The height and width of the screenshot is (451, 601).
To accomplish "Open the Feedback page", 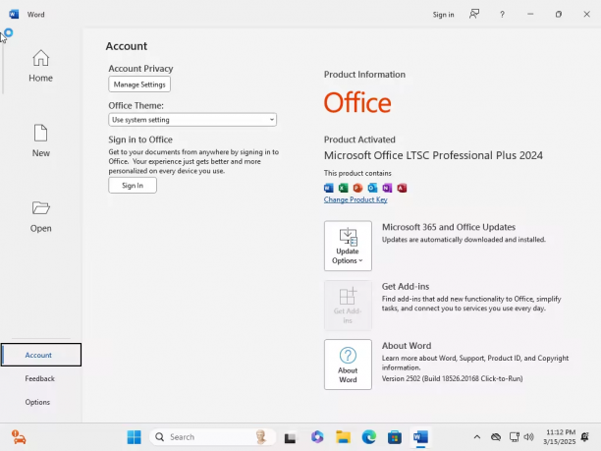I will point(40,378).
